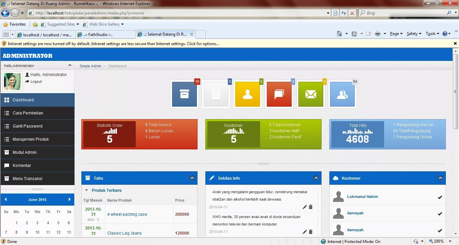Open a new blank browser tab
Image resolution: width=459 pixels, height=245 pixels.
201,35
